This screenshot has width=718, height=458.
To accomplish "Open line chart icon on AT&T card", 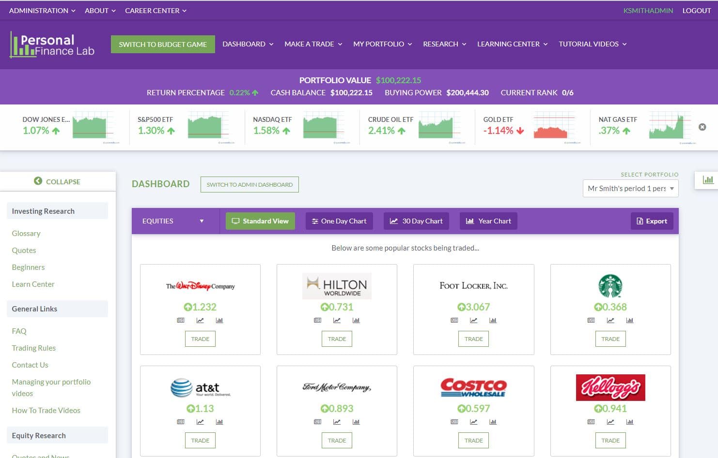I will [x=200, y=422].
